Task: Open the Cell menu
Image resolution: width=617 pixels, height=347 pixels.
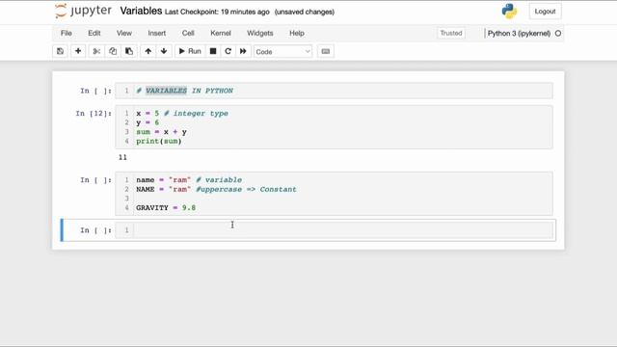Action: [x=188, y=33]
